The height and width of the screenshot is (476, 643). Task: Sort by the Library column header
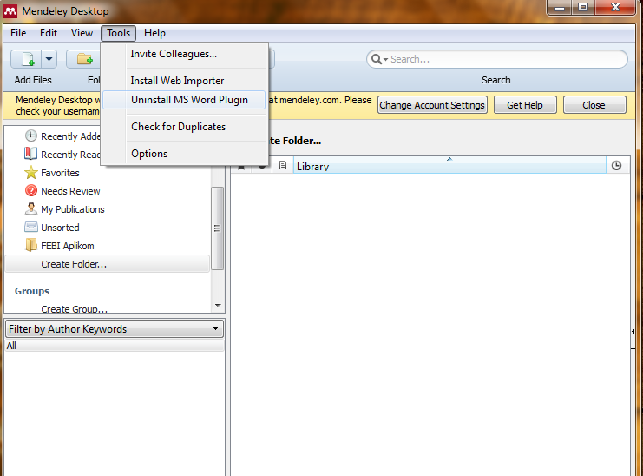point(449,165)
